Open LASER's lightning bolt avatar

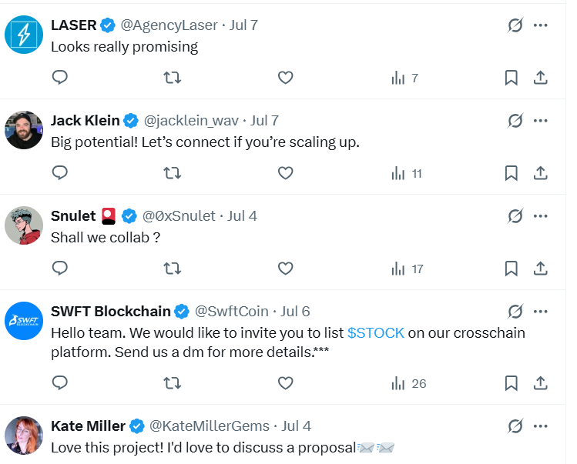(x=24, y=35)
